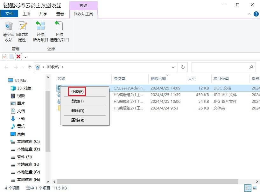
Task: Refresh the Recycle Bin view
Action: [183, 67]
